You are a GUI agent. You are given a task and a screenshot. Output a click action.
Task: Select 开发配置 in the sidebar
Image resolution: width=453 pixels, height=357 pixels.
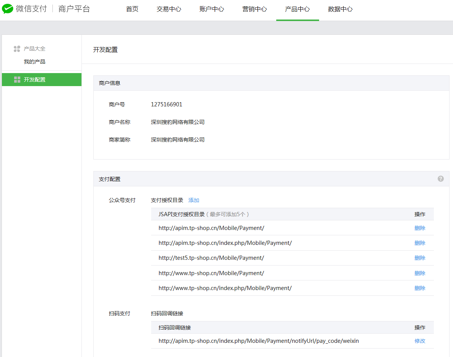[34, 80]
